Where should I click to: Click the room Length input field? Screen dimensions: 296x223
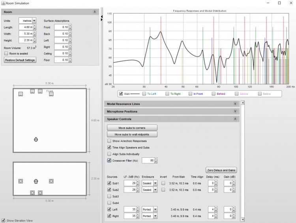26,27
